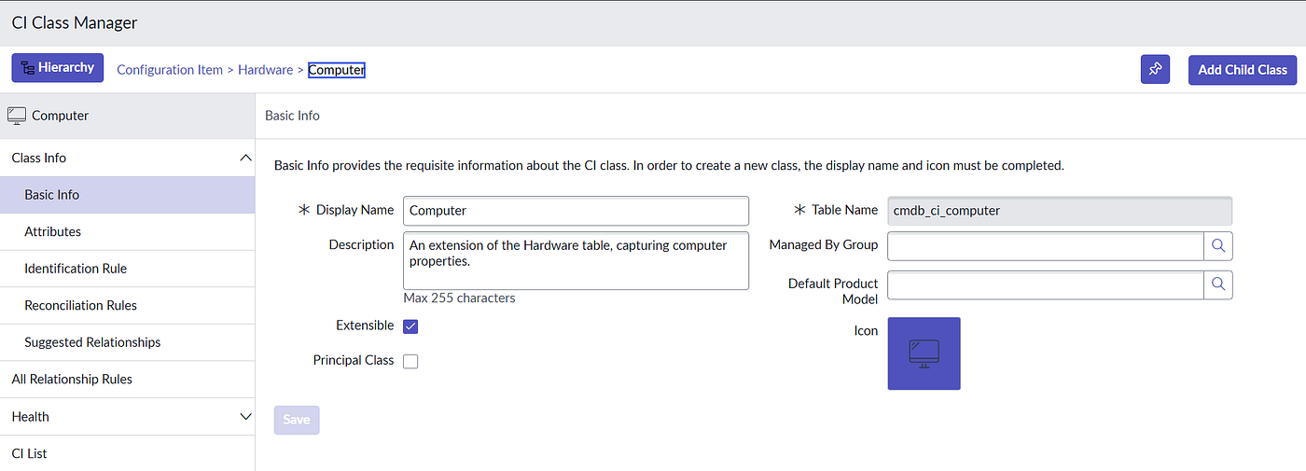Search Managed By Group lookup icon
Image resolution: width=1306 pixels, height=471 pixels.
(x=1218, y=246)
